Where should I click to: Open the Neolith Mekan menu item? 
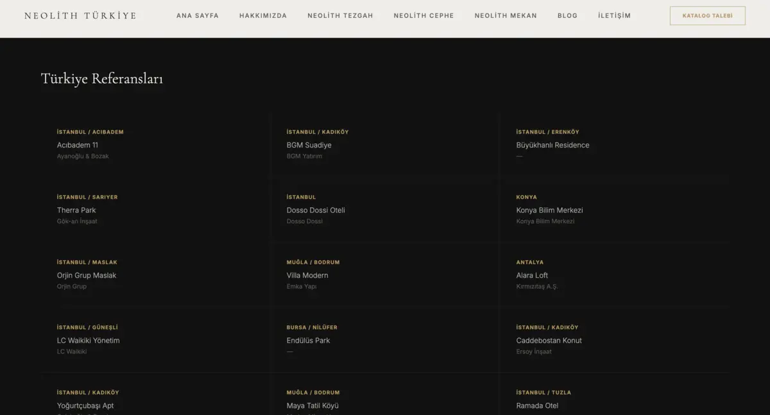click(506, 15)
